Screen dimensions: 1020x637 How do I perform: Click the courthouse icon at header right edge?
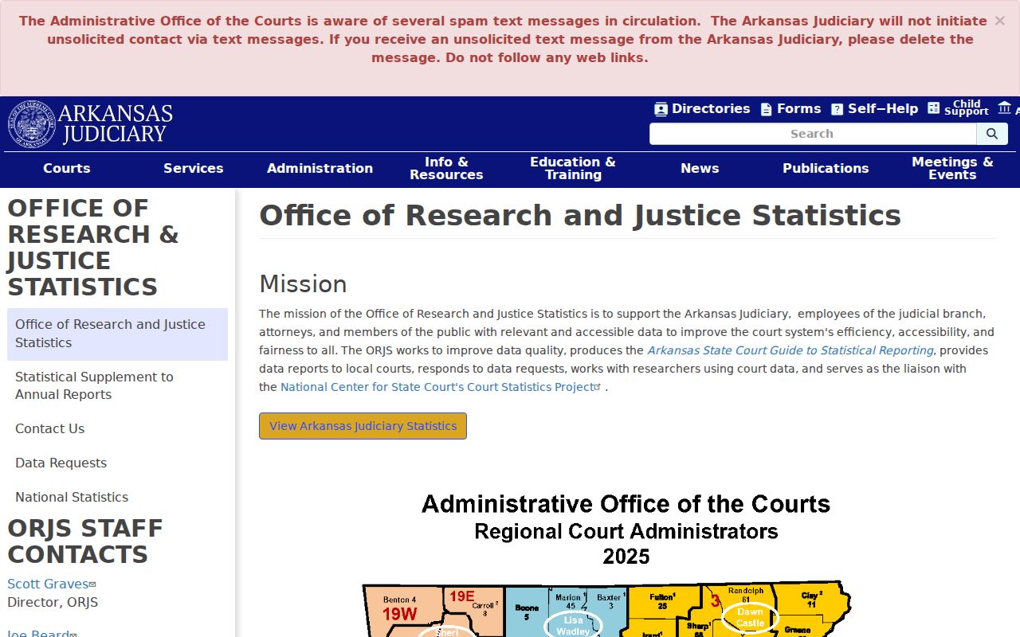1004,107
